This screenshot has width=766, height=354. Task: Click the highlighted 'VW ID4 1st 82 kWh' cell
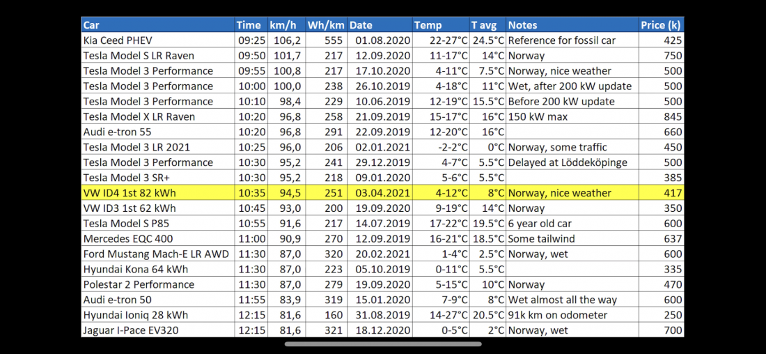click(158, 193)
